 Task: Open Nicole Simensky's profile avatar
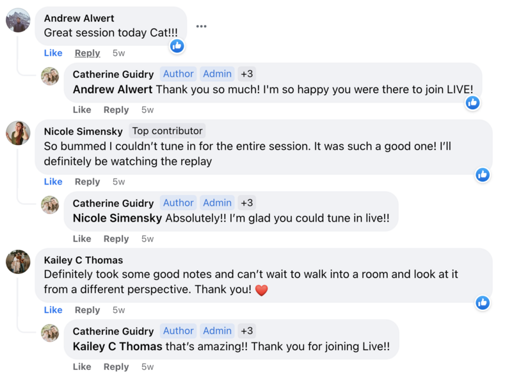[x=19, y=133]
